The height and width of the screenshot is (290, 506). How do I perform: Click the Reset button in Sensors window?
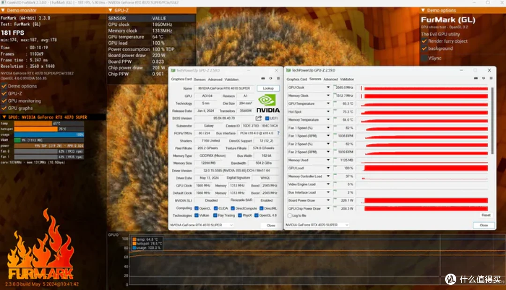pos(486,215)
